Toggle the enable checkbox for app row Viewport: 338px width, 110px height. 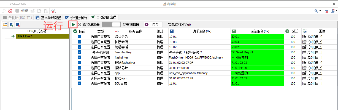pyautogui.click(x=79, y=73)
